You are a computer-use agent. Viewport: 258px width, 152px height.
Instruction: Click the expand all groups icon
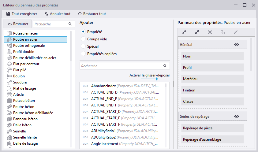[197, 32]
